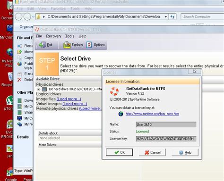Open the Tools menu in GetDataBack
Screen dimensions: 224x181
coord(69,36)
